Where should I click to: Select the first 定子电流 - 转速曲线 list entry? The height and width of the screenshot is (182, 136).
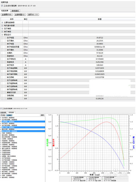coord(8,118)
